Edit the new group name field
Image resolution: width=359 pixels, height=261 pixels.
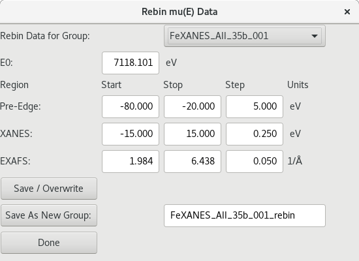[245, 216]
